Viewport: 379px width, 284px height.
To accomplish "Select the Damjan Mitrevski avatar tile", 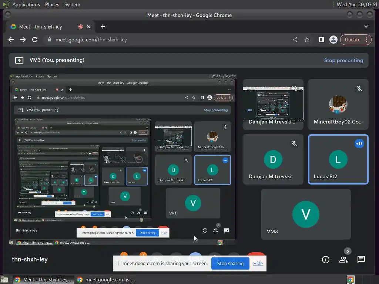I will [273, 159].
